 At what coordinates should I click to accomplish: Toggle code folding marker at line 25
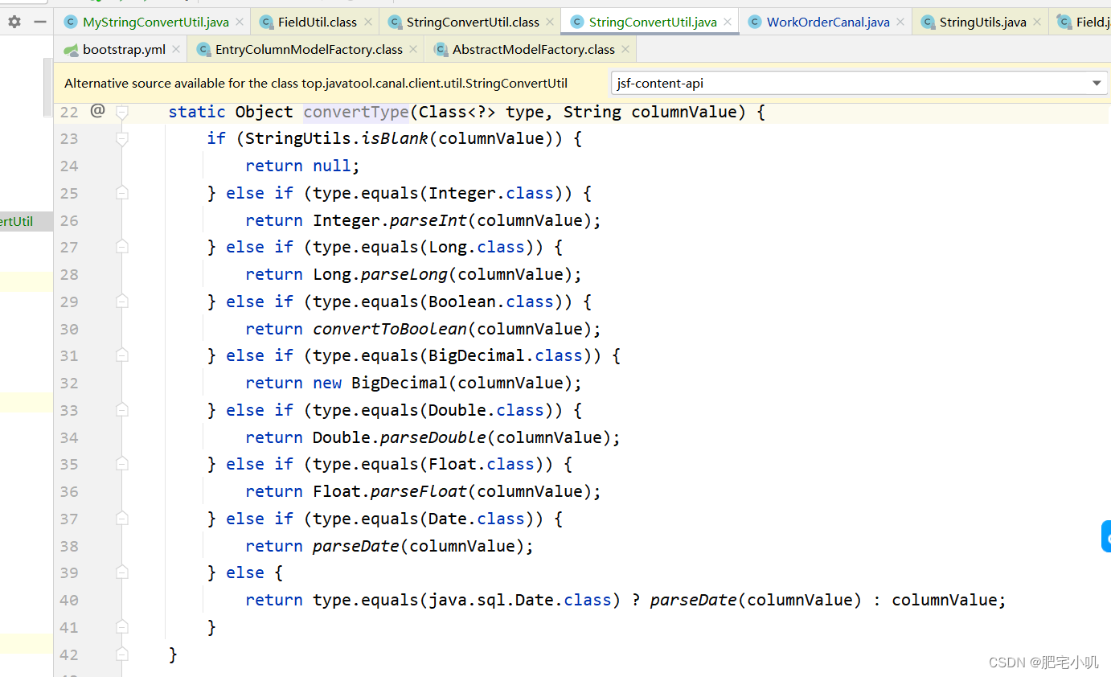coord(121,192)
